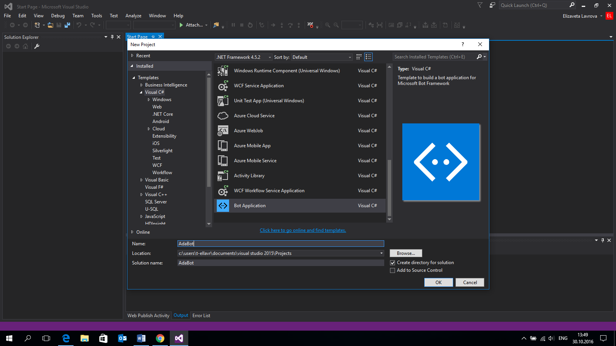This screenshot has height=346, width=616.
Task: Open New Project dialog help
Action: click(463, 44)
